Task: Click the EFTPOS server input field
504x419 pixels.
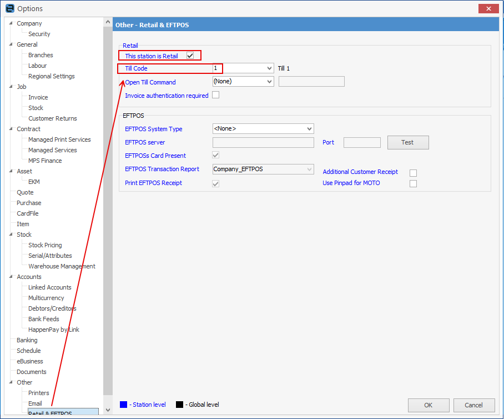Action: pos(263,142)
